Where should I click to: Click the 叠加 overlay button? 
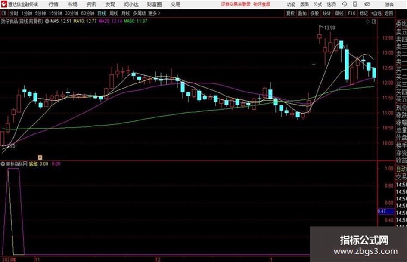[x=302, y=13]
